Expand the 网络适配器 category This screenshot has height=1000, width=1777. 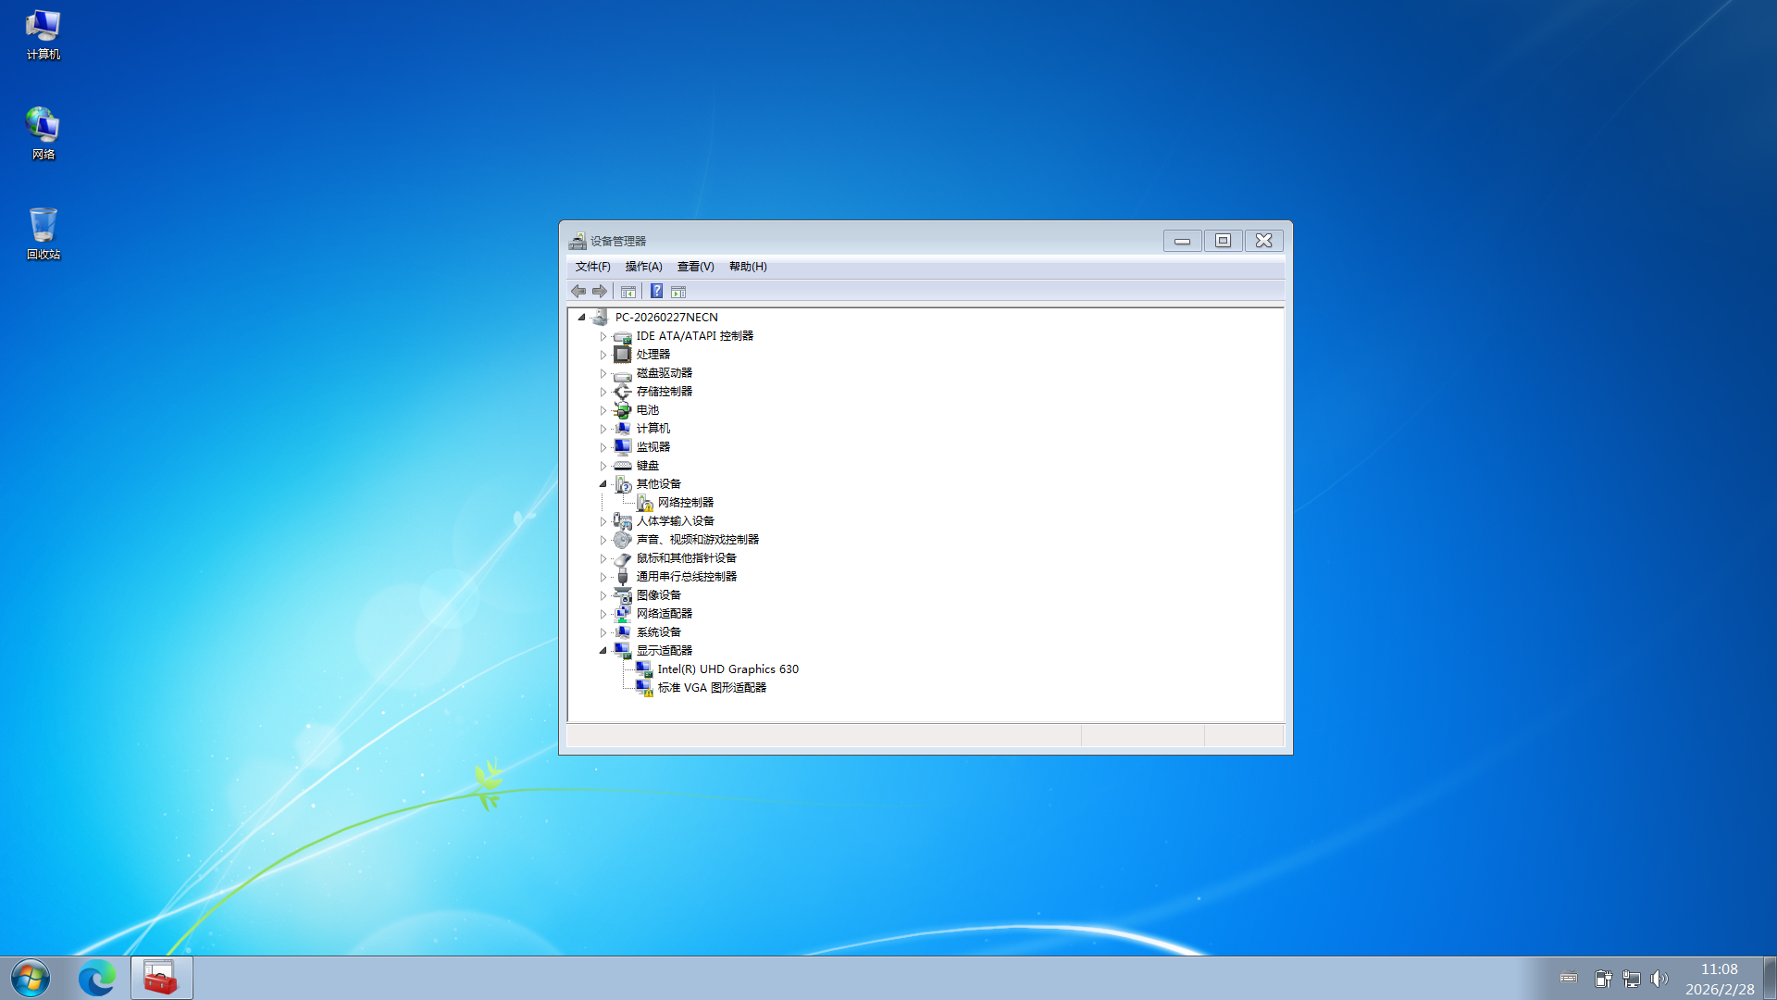[603, 614]
